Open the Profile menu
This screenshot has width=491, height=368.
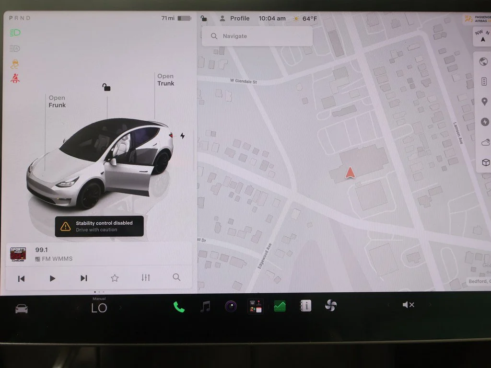(x=235, y=19)
